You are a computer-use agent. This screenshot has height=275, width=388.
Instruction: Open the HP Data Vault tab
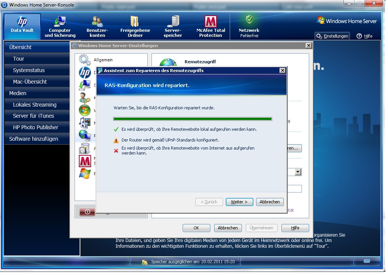point(22,26)
